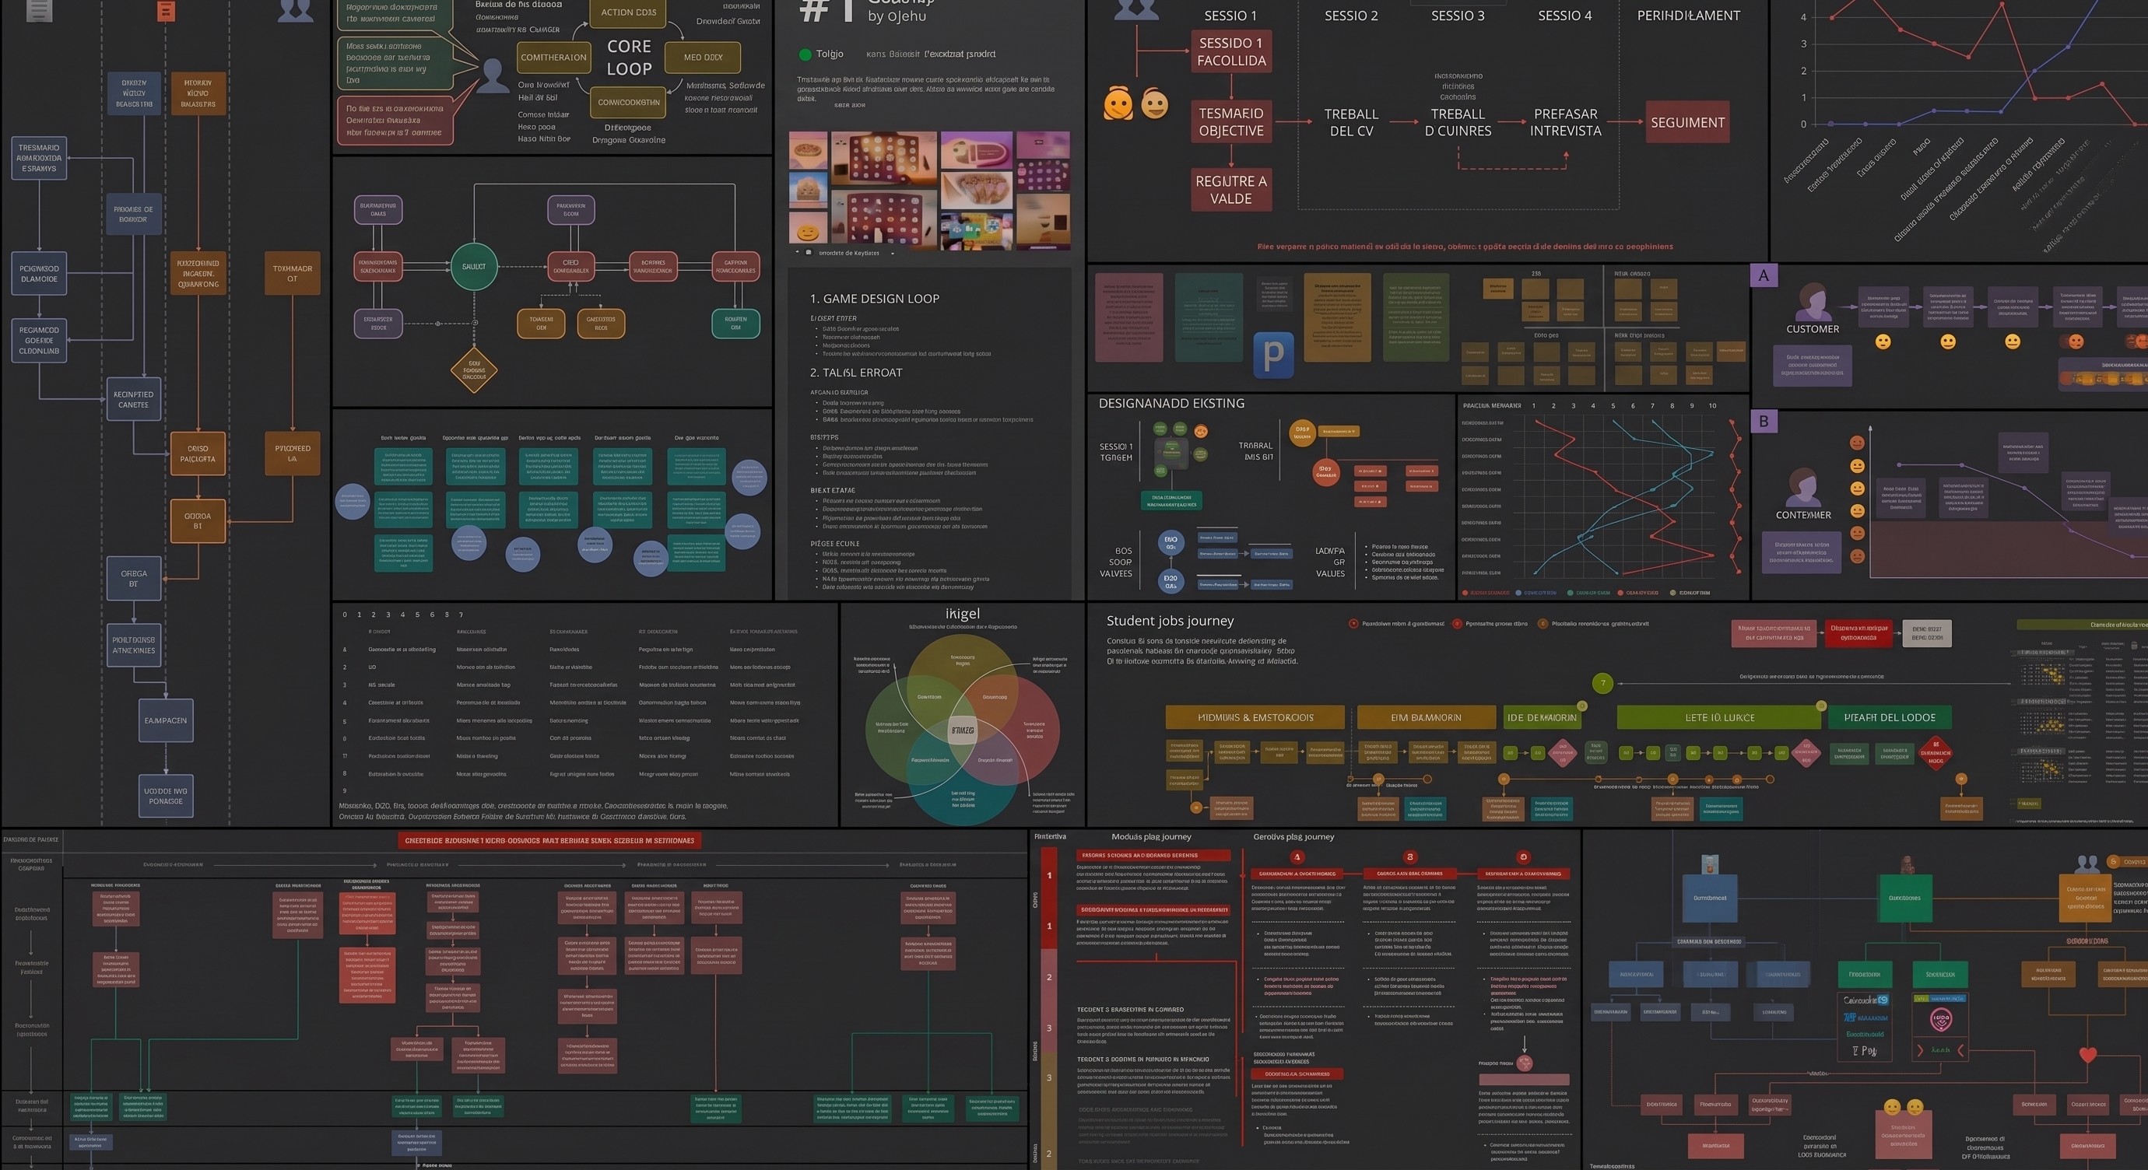The height and width of the screenshot is (1170, 2148).
Task: Click the green SAULCT circle node
Action: point(474,267)
